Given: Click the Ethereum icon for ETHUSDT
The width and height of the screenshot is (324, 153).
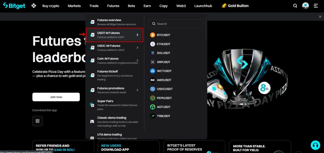Looking at the screenshot, I should 153,44.
